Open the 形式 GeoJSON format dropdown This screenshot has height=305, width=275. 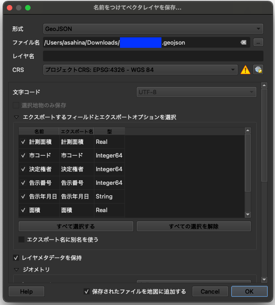tap(153, 29)
